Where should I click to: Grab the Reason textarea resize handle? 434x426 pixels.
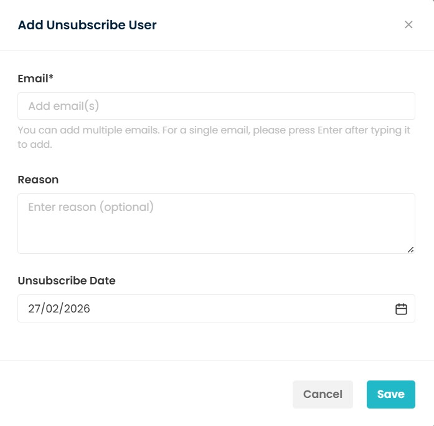tap(410, 249)
